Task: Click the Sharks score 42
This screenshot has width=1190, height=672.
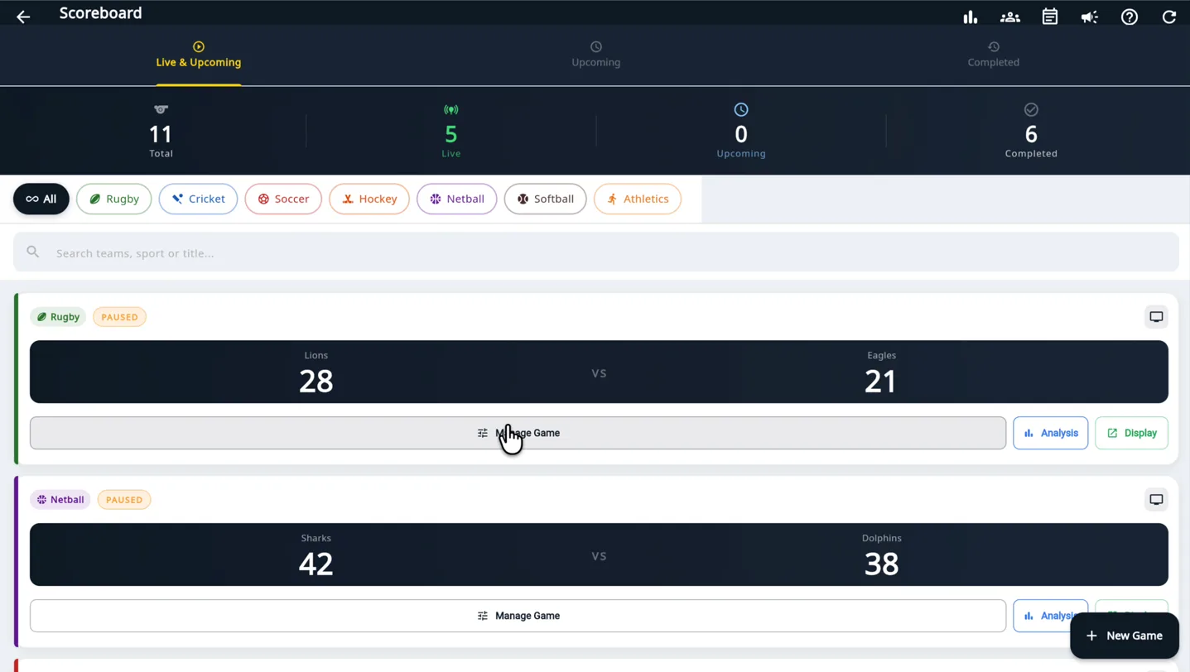Action: click(316, 564)
